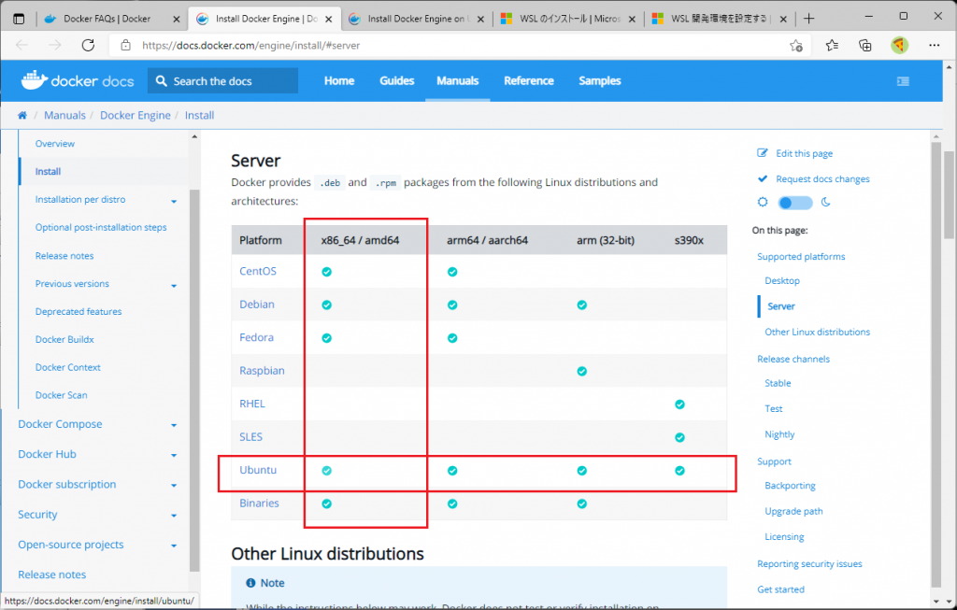Click the Edit this page pencil icon

763,153
